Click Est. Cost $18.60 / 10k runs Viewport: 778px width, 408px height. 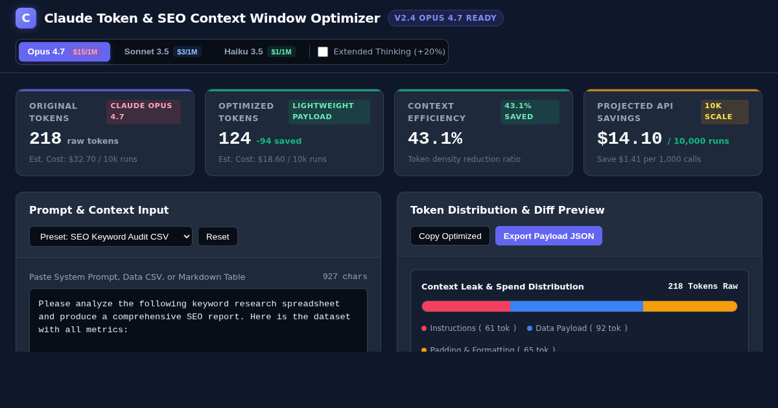tap(272, 159)
